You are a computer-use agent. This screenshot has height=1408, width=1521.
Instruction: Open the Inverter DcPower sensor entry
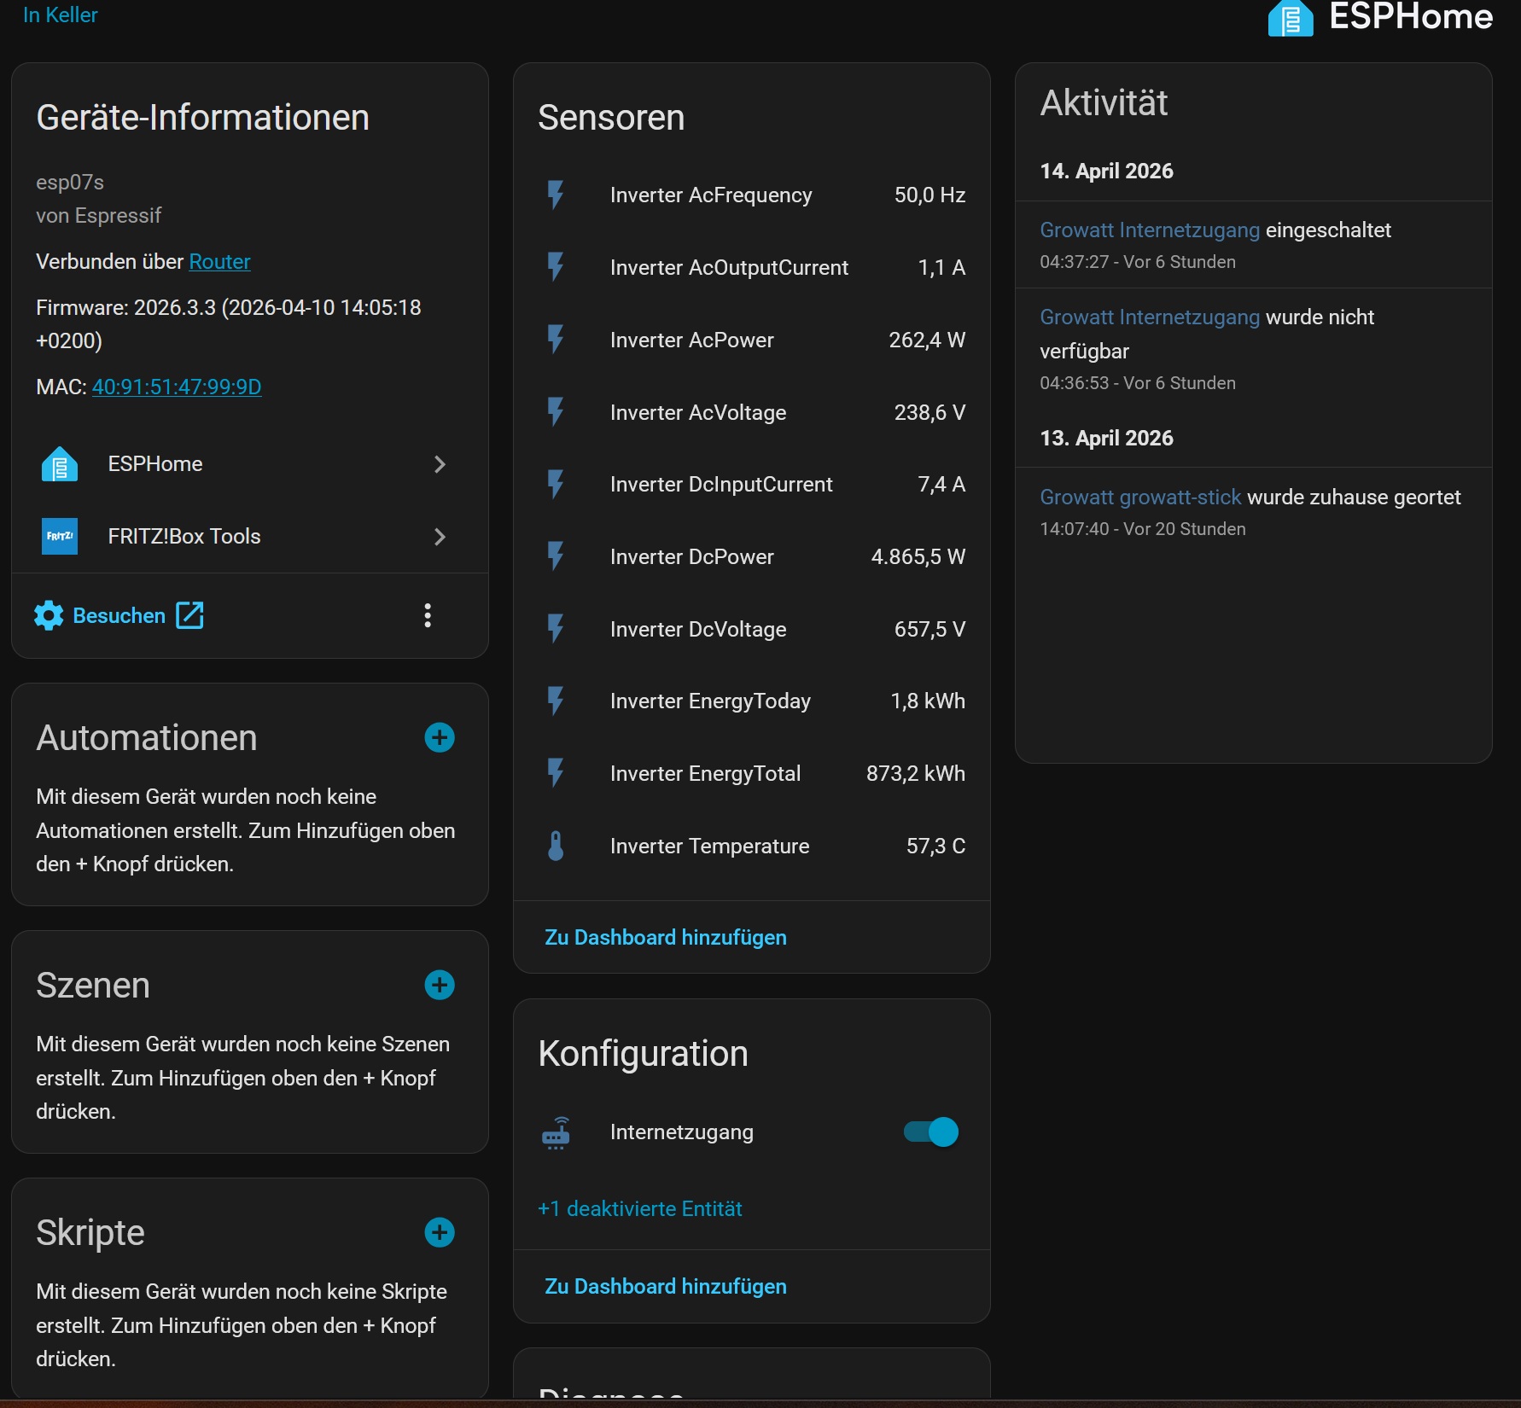pyautogui.click(x=752, y=556)
